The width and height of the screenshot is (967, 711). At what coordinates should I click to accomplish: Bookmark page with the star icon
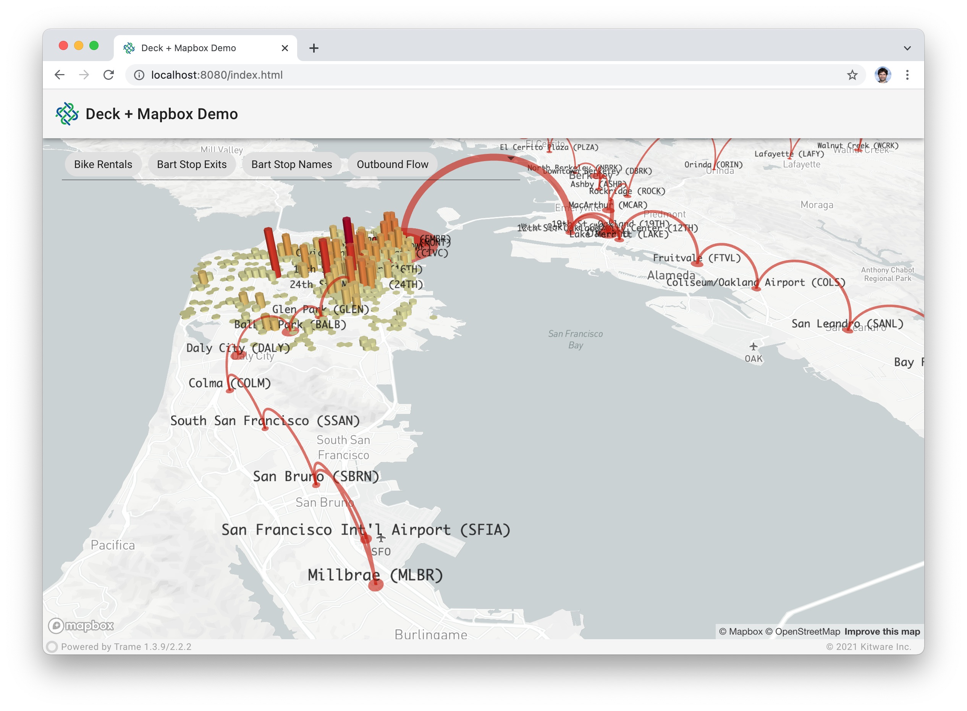(x=852, y=75)
